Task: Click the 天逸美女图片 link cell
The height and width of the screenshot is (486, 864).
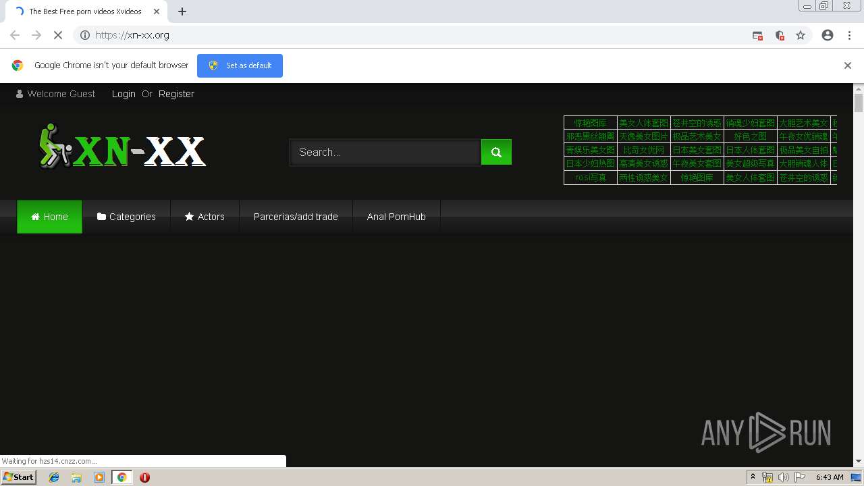Action: coord(644,136)
